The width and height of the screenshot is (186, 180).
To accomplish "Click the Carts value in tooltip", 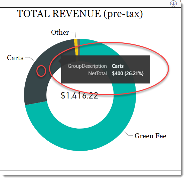I will (x=118, y=66).
